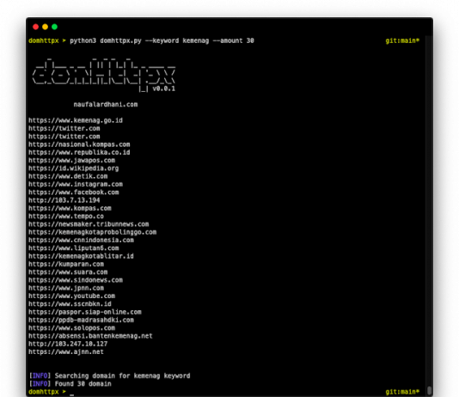Screen dimensions: 459x397
Task: Select the https://paspor.siap-online.com line
Action: (x=85, y=312)
